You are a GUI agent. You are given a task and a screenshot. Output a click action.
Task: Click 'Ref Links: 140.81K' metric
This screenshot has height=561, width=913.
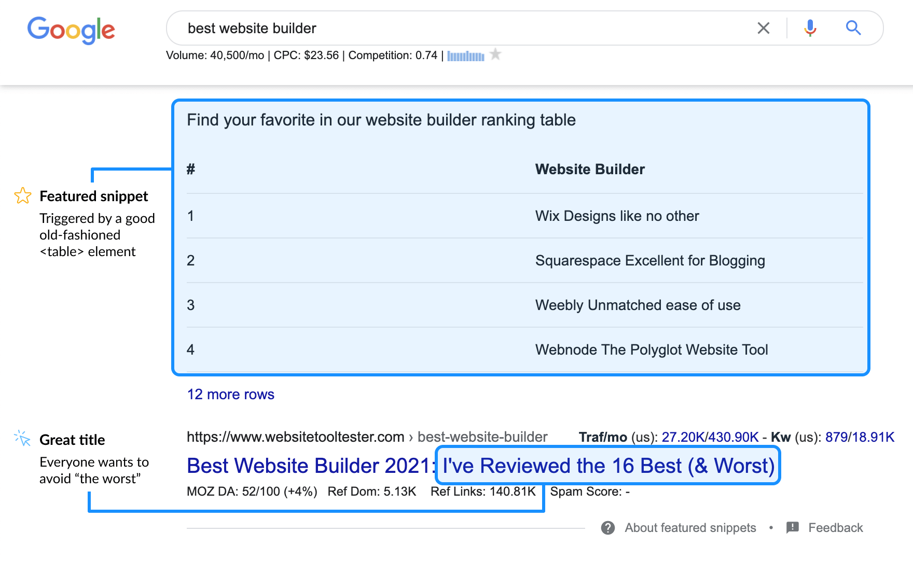pos(483,492)
